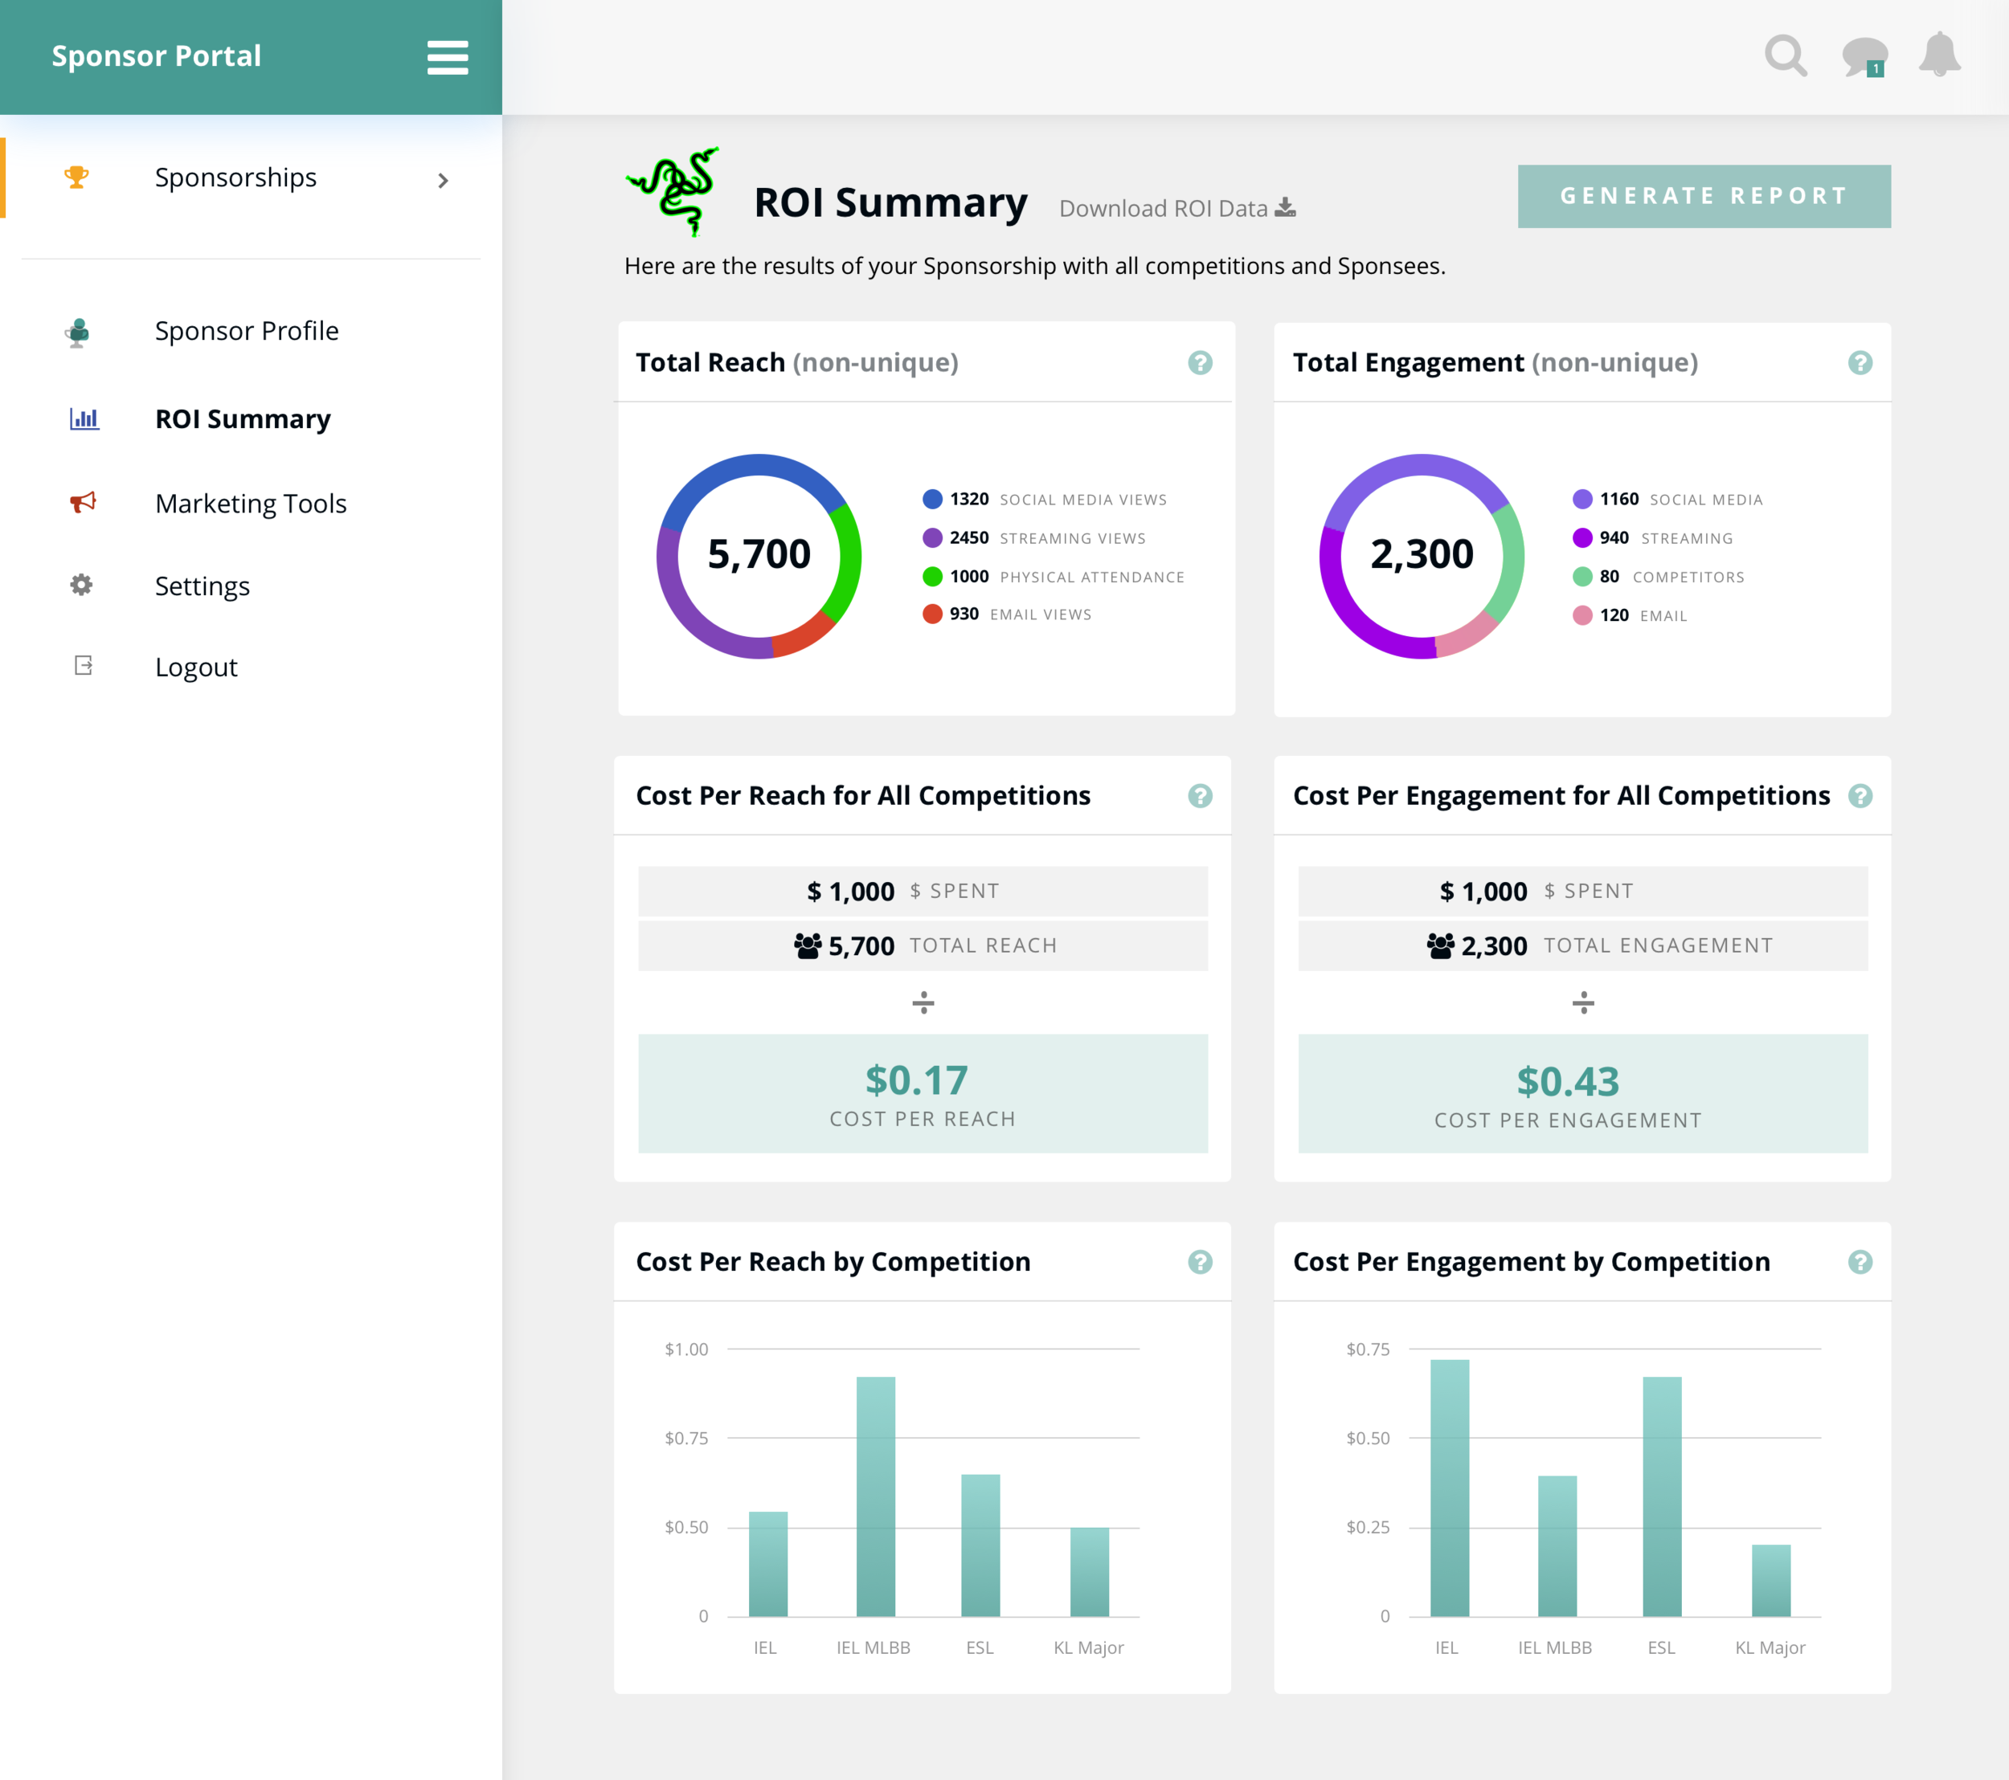Open Settings from the sidebar
The width and height of the screenshot is (2009, 1780).
pos(203,586)
